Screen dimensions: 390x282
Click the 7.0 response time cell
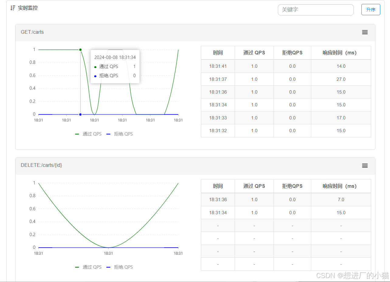(341, 200)
